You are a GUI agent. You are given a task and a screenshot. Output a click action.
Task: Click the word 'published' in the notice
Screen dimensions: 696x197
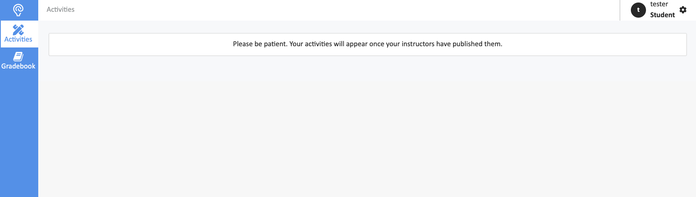467,44
